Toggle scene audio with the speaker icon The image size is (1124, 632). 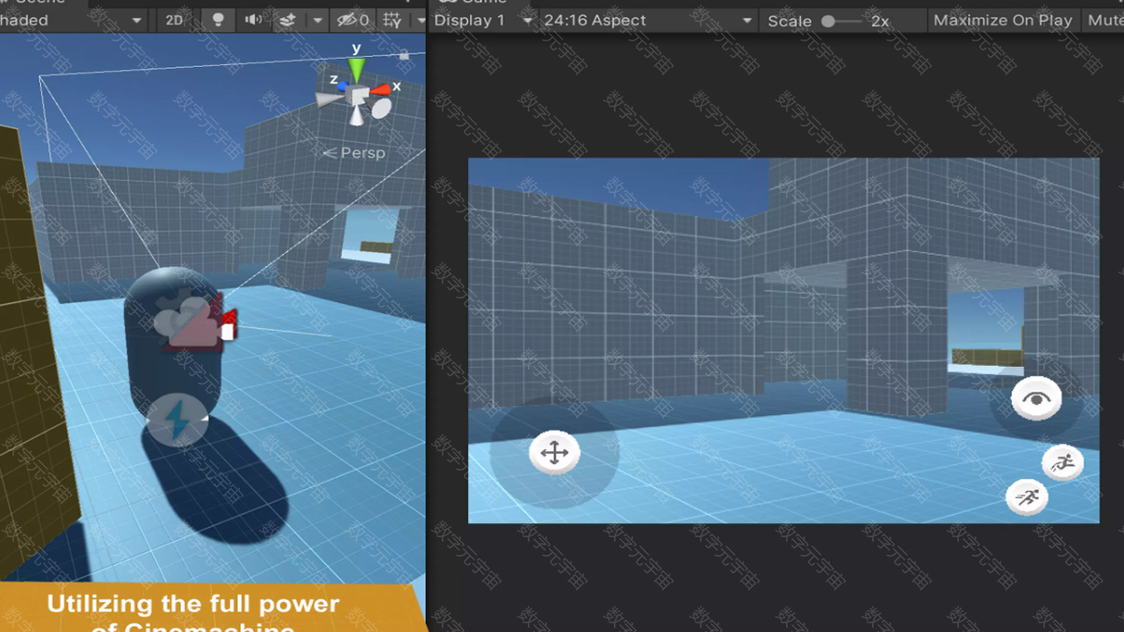click(x=253, y=20)
